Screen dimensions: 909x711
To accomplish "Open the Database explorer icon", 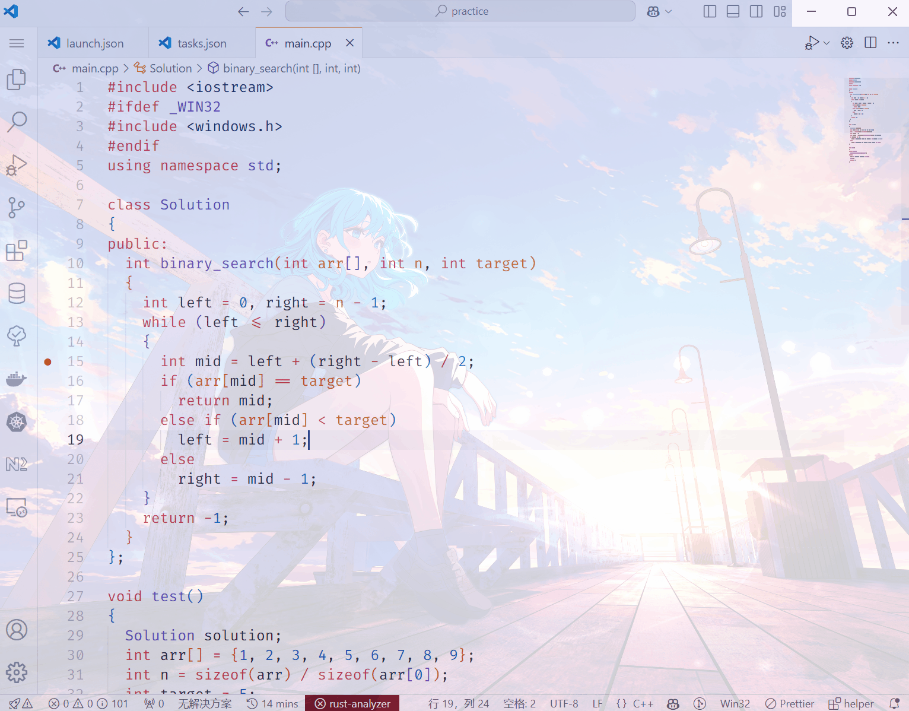I will (x=17, y=293).
